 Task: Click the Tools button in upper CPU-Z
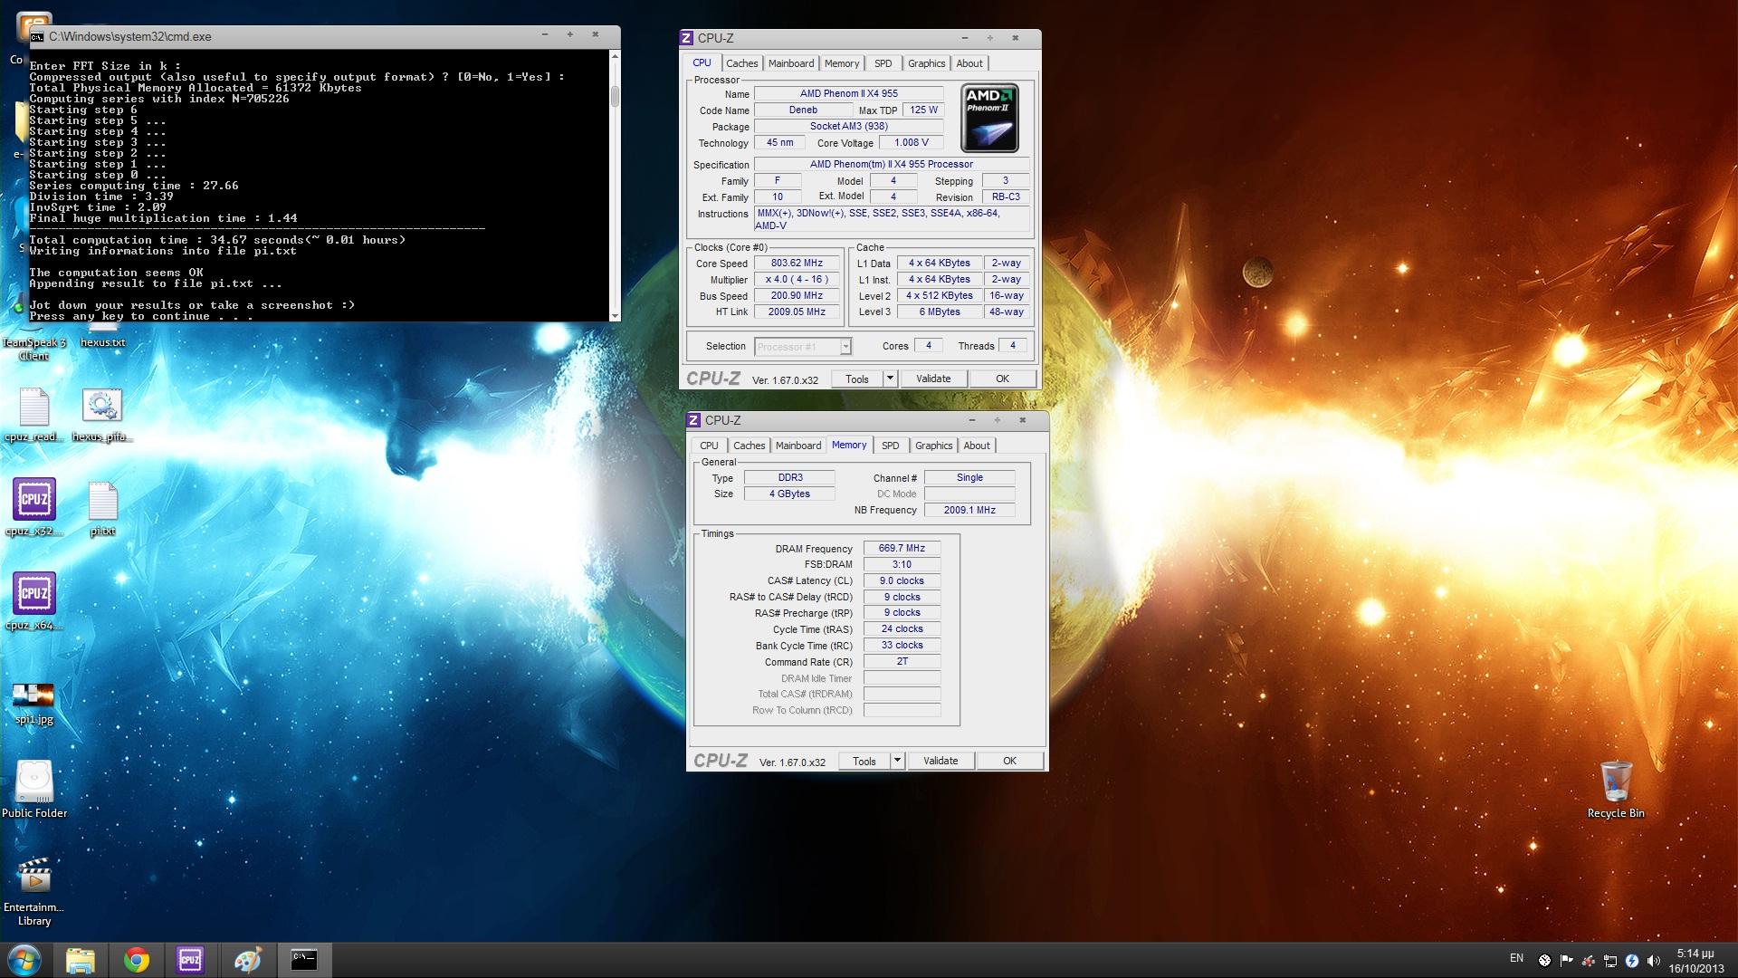tap(857, 379)
